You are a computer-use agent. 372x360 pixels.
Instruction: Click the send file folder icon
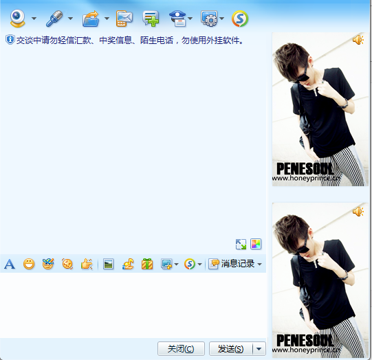(x=91, y=19)
